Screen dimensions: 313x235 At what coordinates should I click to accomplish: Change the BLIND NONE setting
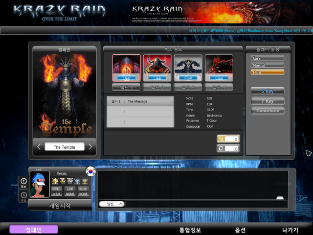83,191
